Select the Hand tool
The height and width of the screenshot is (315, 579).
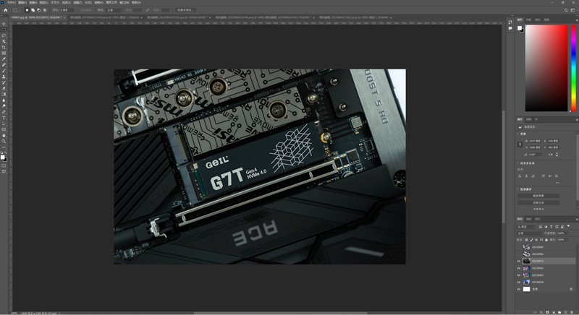click(x=4, y=136)
